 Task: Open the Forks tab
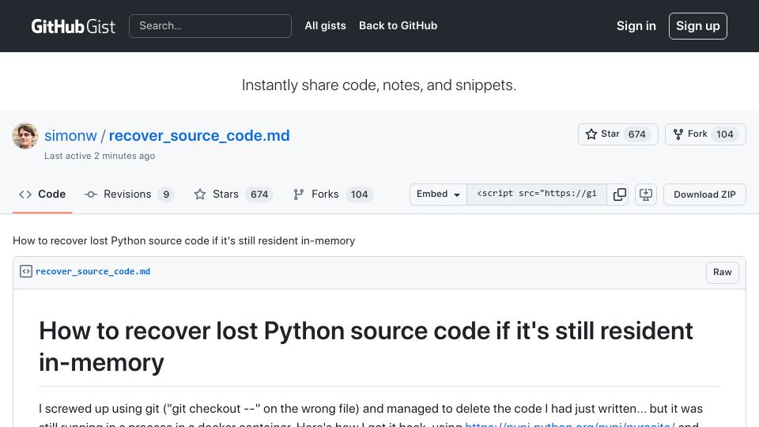click(x=333, y=195)
